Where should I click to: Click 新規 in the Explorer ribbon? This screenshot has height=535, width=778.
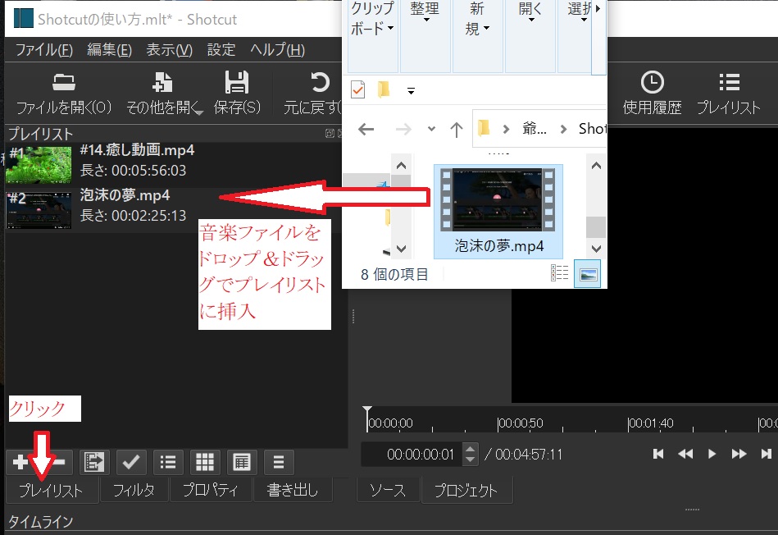[477, 25]
